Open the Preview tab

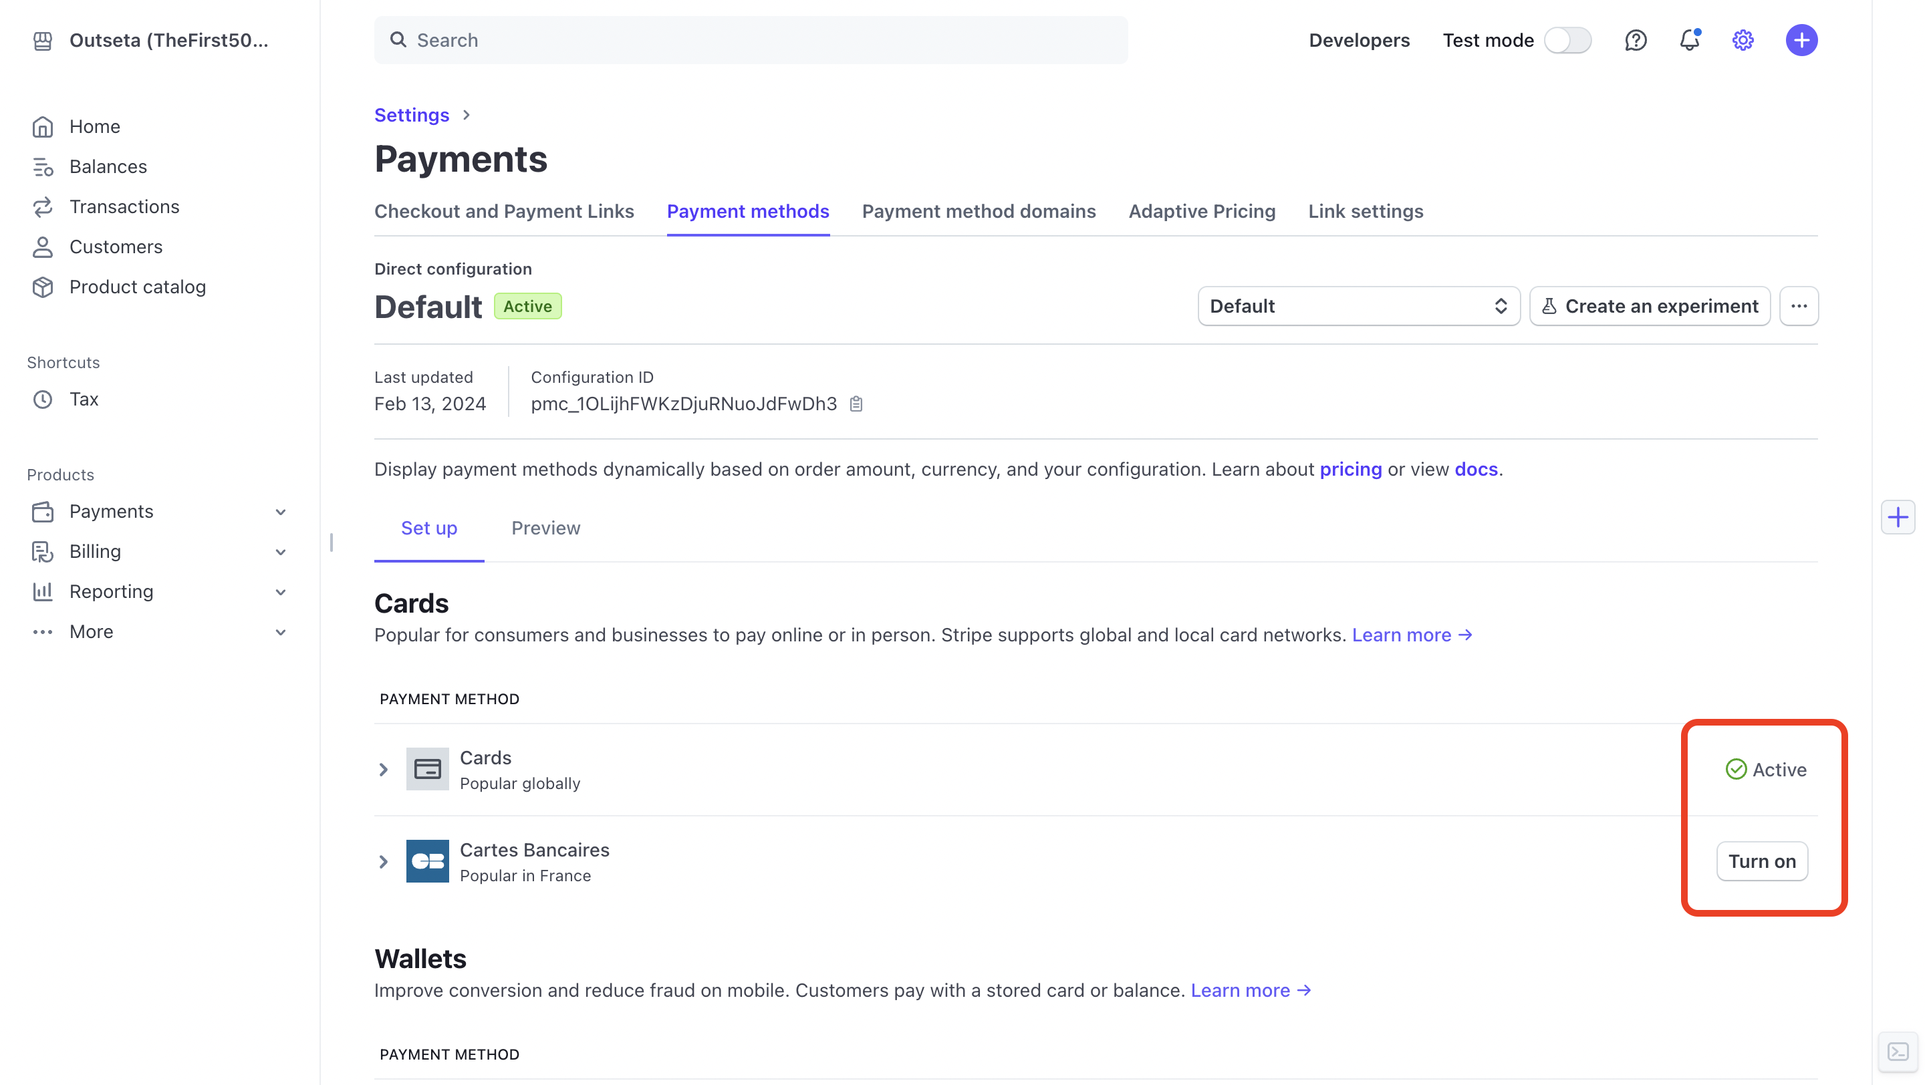coord(545,528)
